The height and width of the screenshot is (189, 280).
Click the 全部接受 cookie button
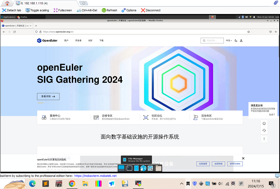(203, 164)
